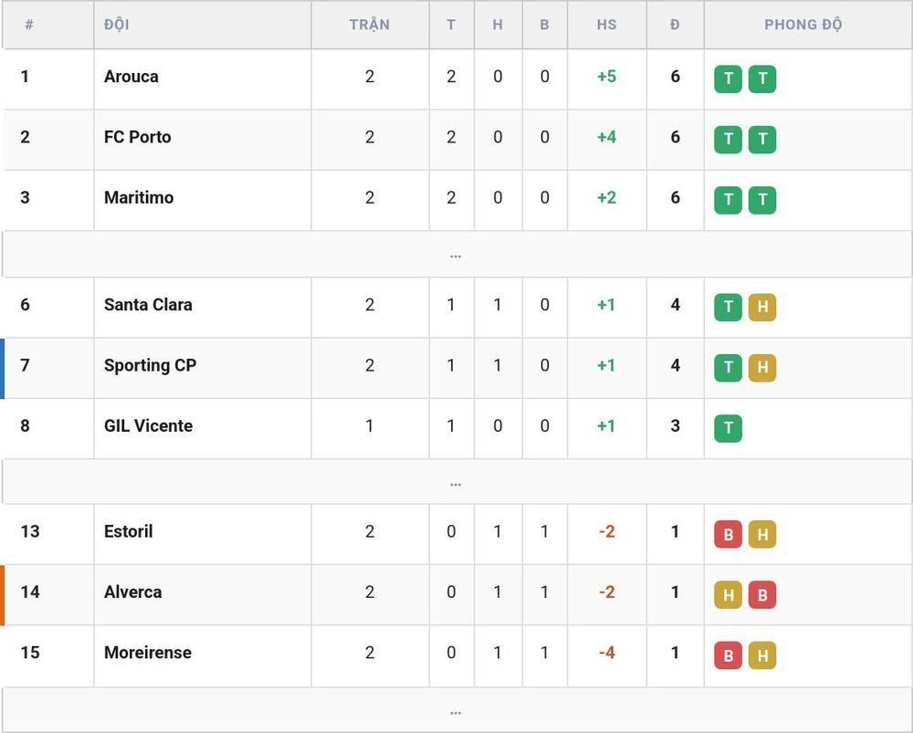The image size is (913, 733).
Task: Open the Maritimo team link
Action: pos(139,197)
